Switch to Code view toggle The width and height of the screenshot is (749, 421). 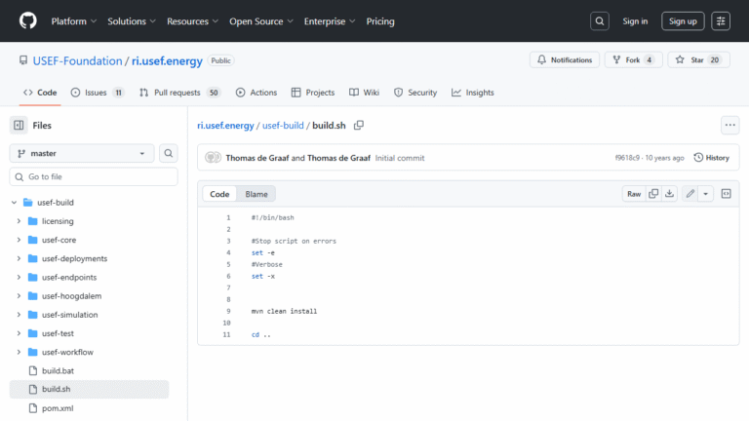click(219, 194)
